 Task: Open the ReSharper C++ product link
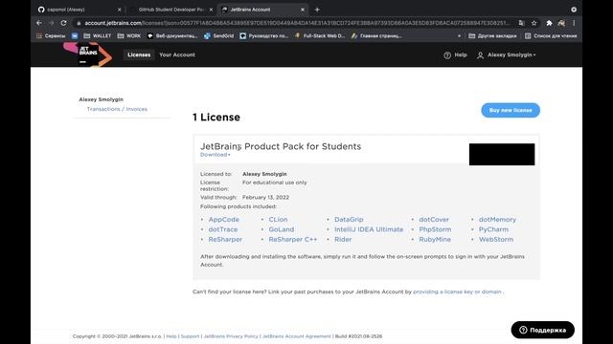point(293,240)
